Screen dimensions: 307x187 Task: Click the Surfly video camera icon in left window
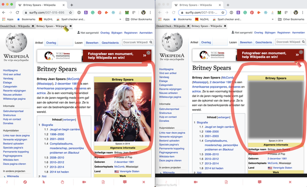84,181
